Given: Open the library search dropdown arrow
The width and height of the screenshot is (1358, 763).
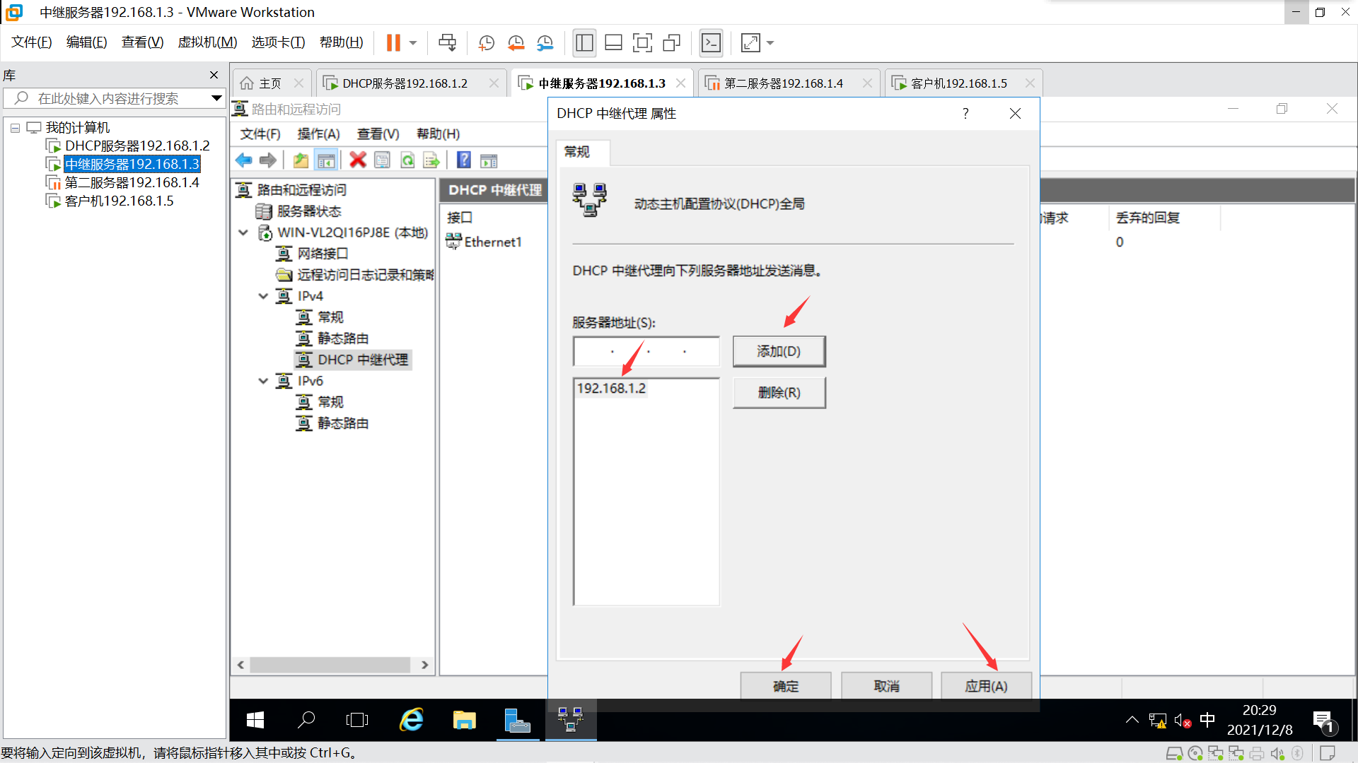Looking at the screenshot, I should pos(216,98).
